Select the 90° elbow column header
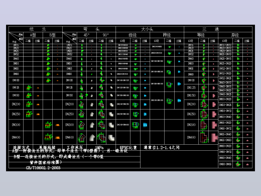261x196 pixels. (x=106, y=35)
